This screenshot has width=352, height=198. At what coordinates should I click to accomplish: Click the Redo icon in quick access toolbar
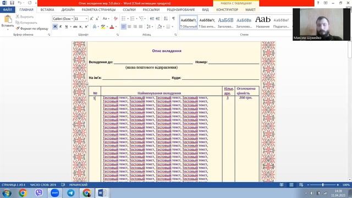[30, 3]
